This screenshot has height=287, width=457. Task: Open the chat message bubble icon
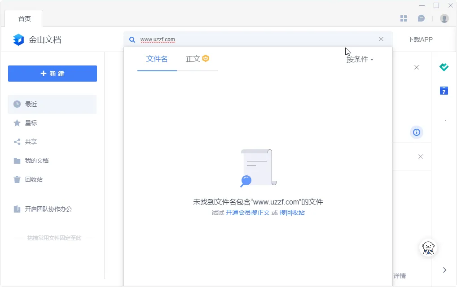[420, 18]
